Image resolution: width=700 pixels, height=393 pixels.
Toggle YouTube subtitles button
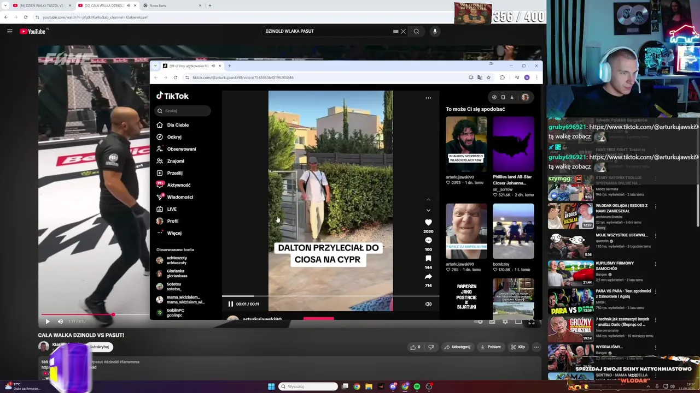(492, 322)
